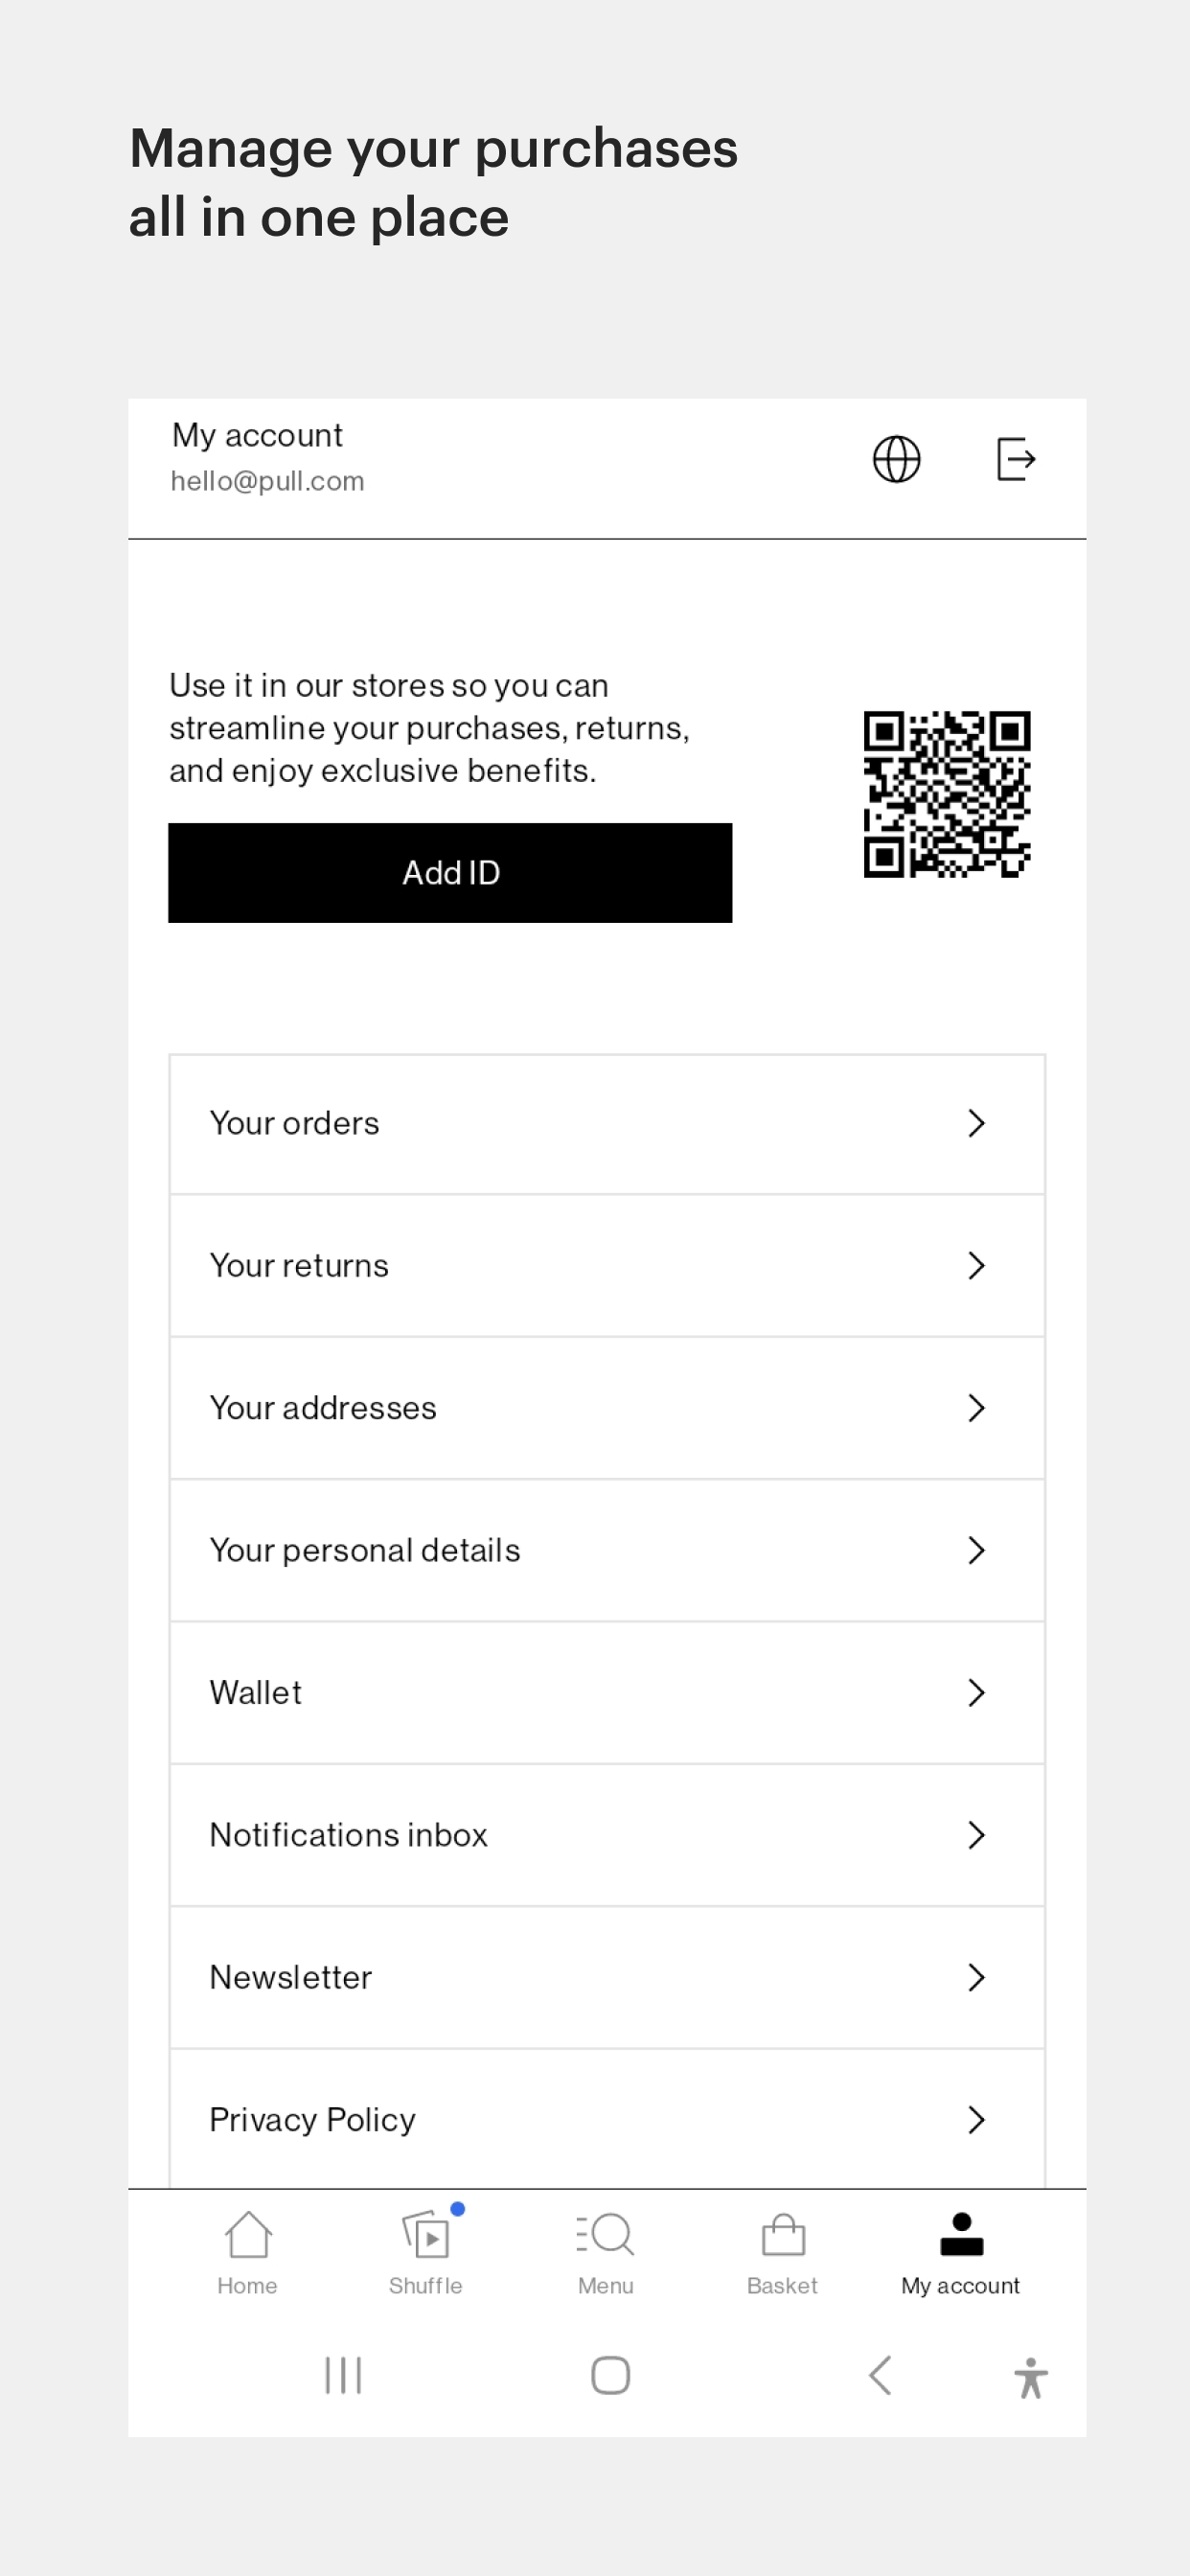
Task: Tap the Android home navigation button
Action: point(610,2375)
